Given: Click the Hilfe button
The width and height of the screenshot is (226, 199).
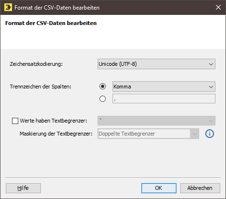Looking at the screenshot, I should pos(23,188).
